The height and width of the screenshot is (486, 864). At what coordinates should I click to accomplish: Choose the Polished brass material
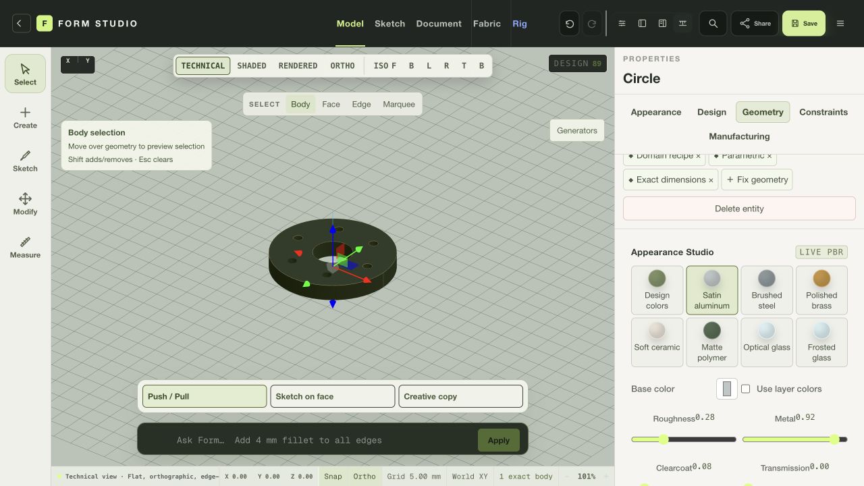click(x=821, y=290)
